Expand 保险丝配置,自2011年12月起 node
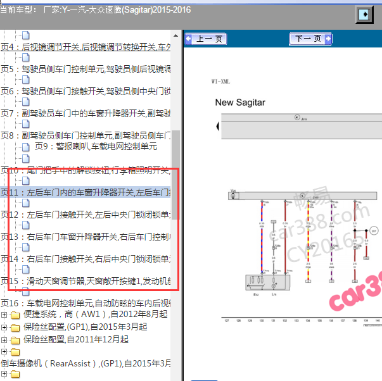 (x=4, y=340)
